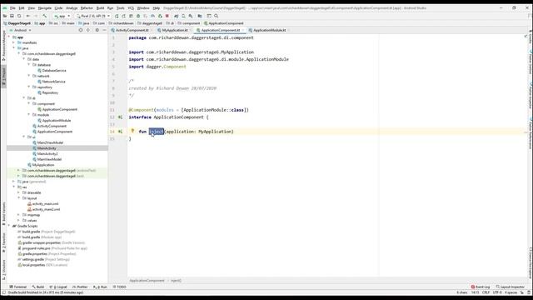This screenshot has height=300, width=533.
Task: Open the Project side tool window strip button
Action: coord(3,77)
